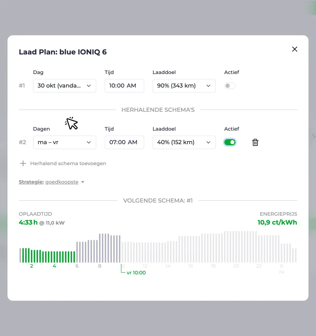Open the Dag dropdown showing 30 okt
This screenshot has height=336, width=316.
tap(65, 86)
